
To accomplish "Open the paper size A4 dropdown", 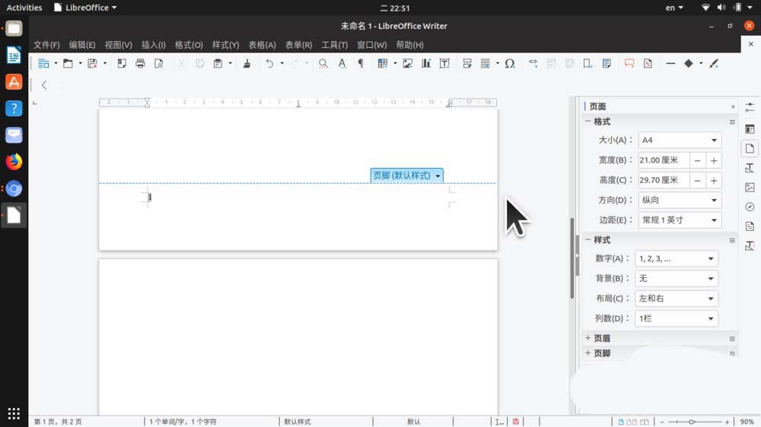I will (x=679, y=141).
